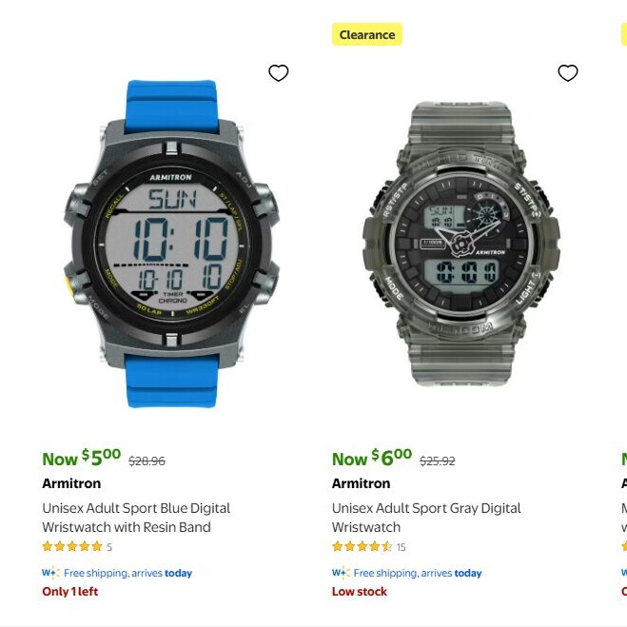
Task: Click the Walmart+ icon under gray watch
Action: [341, 573]
